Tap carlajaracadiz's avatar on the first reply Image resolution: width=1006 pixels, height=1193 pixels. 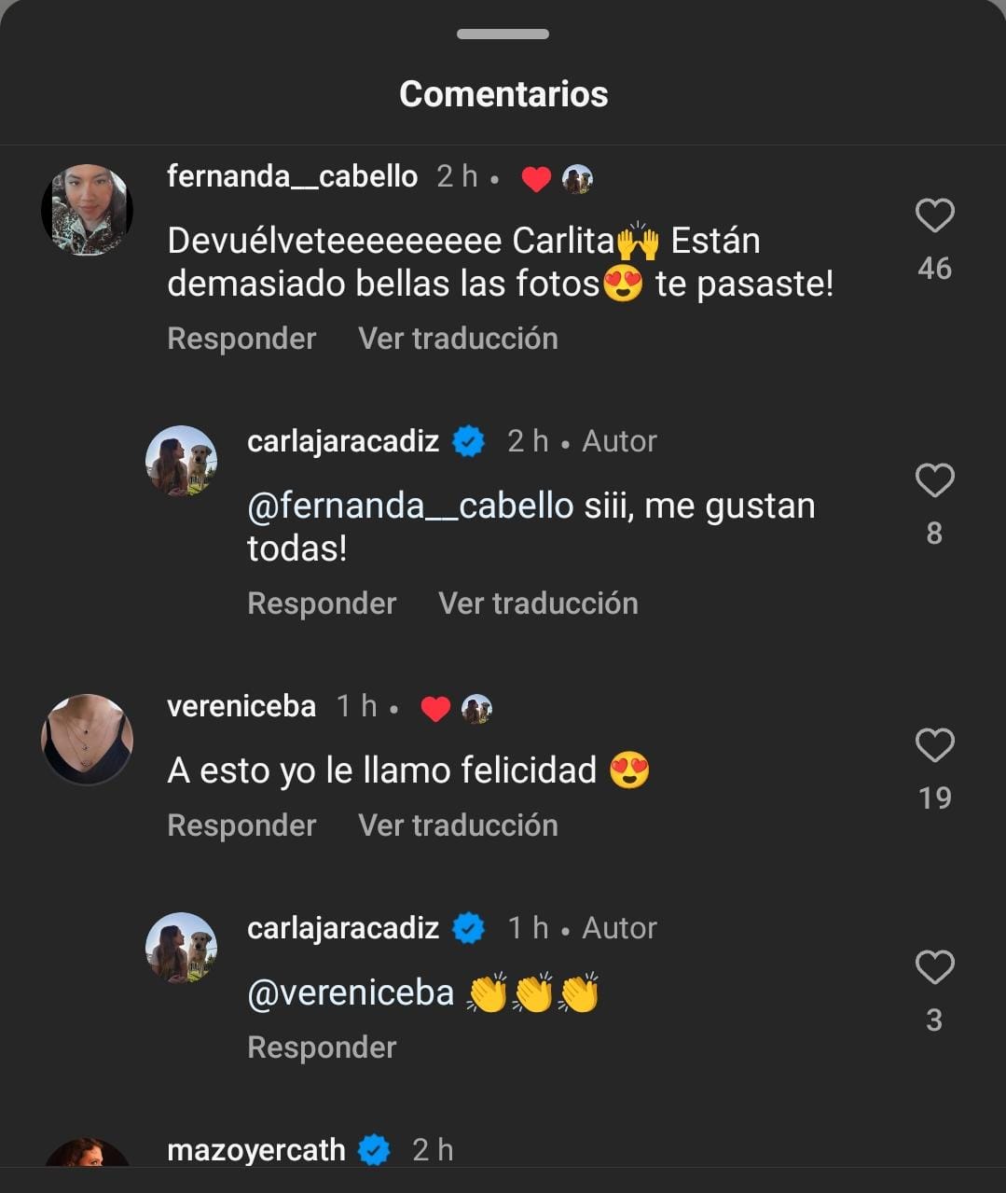click(x=182, y=461)
